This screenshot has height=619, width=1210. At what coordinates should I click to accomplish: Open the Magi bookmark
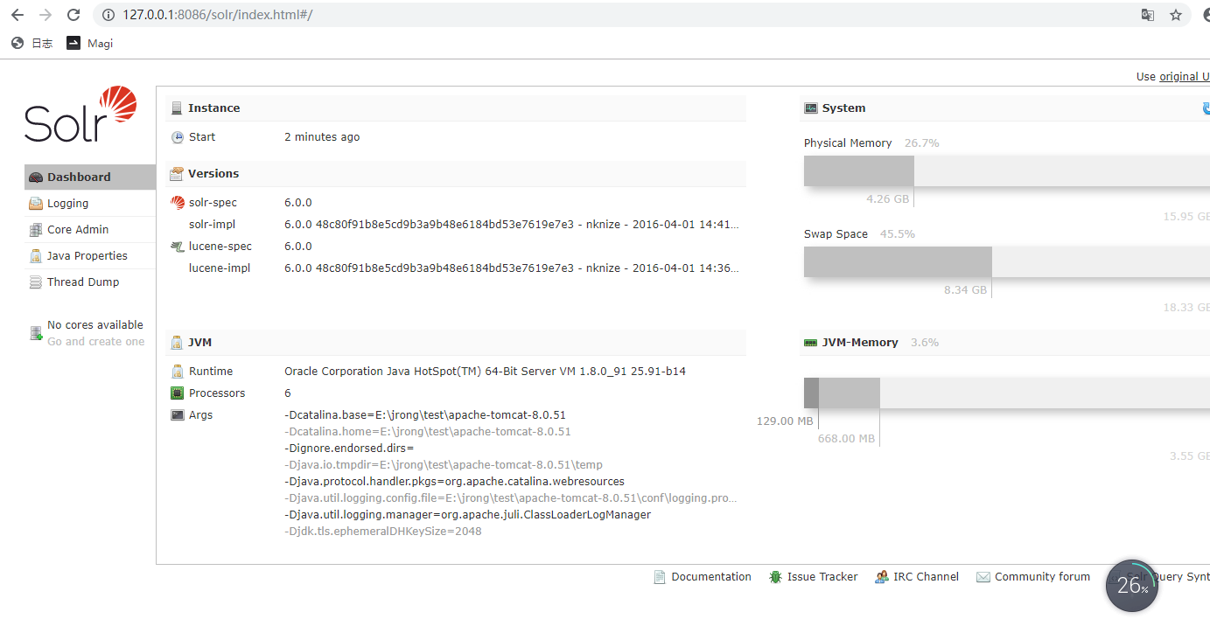coord(90,43)
